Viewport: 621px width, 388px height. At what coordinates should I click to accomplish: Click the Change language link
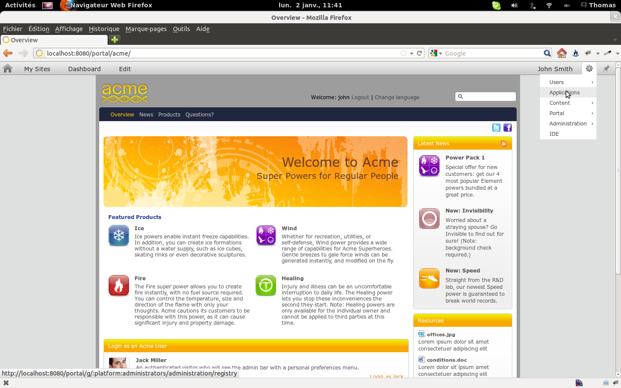click(x=397, y=97)
